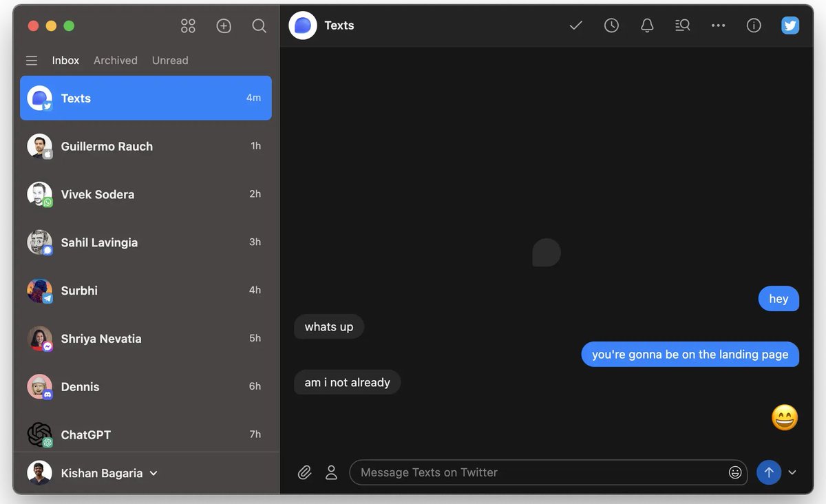Image resolution: width=826 pixels, height=504 pixels.
Task: Click the '4m' timestamp on Texts row
Action: pyautogui.click(x=254, y=98)
